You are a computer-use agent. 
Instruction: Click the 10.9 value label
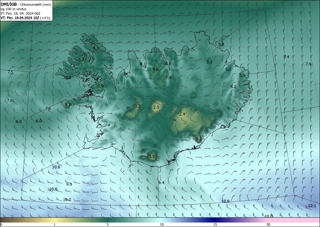tap(225, 201)
